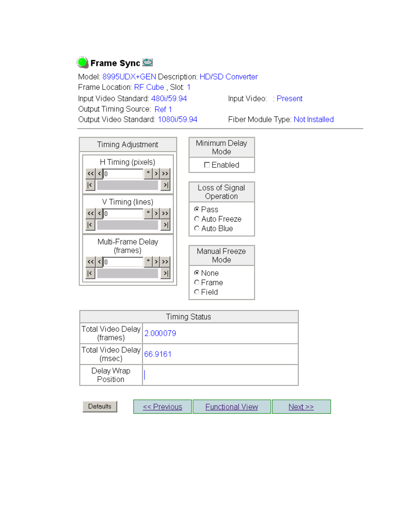The height and width of the screenshot is (521, 403).
Task: Choose Frame in Manual Freeze Mode
Action: tap(197, 283)
